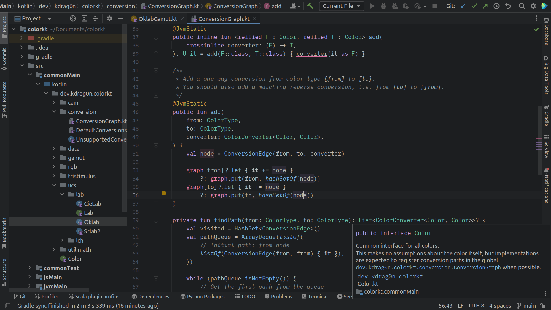551x310 pixels.
Task: Click the Search Everywhere magnifier icon
Action: click(x=522, y=6)
